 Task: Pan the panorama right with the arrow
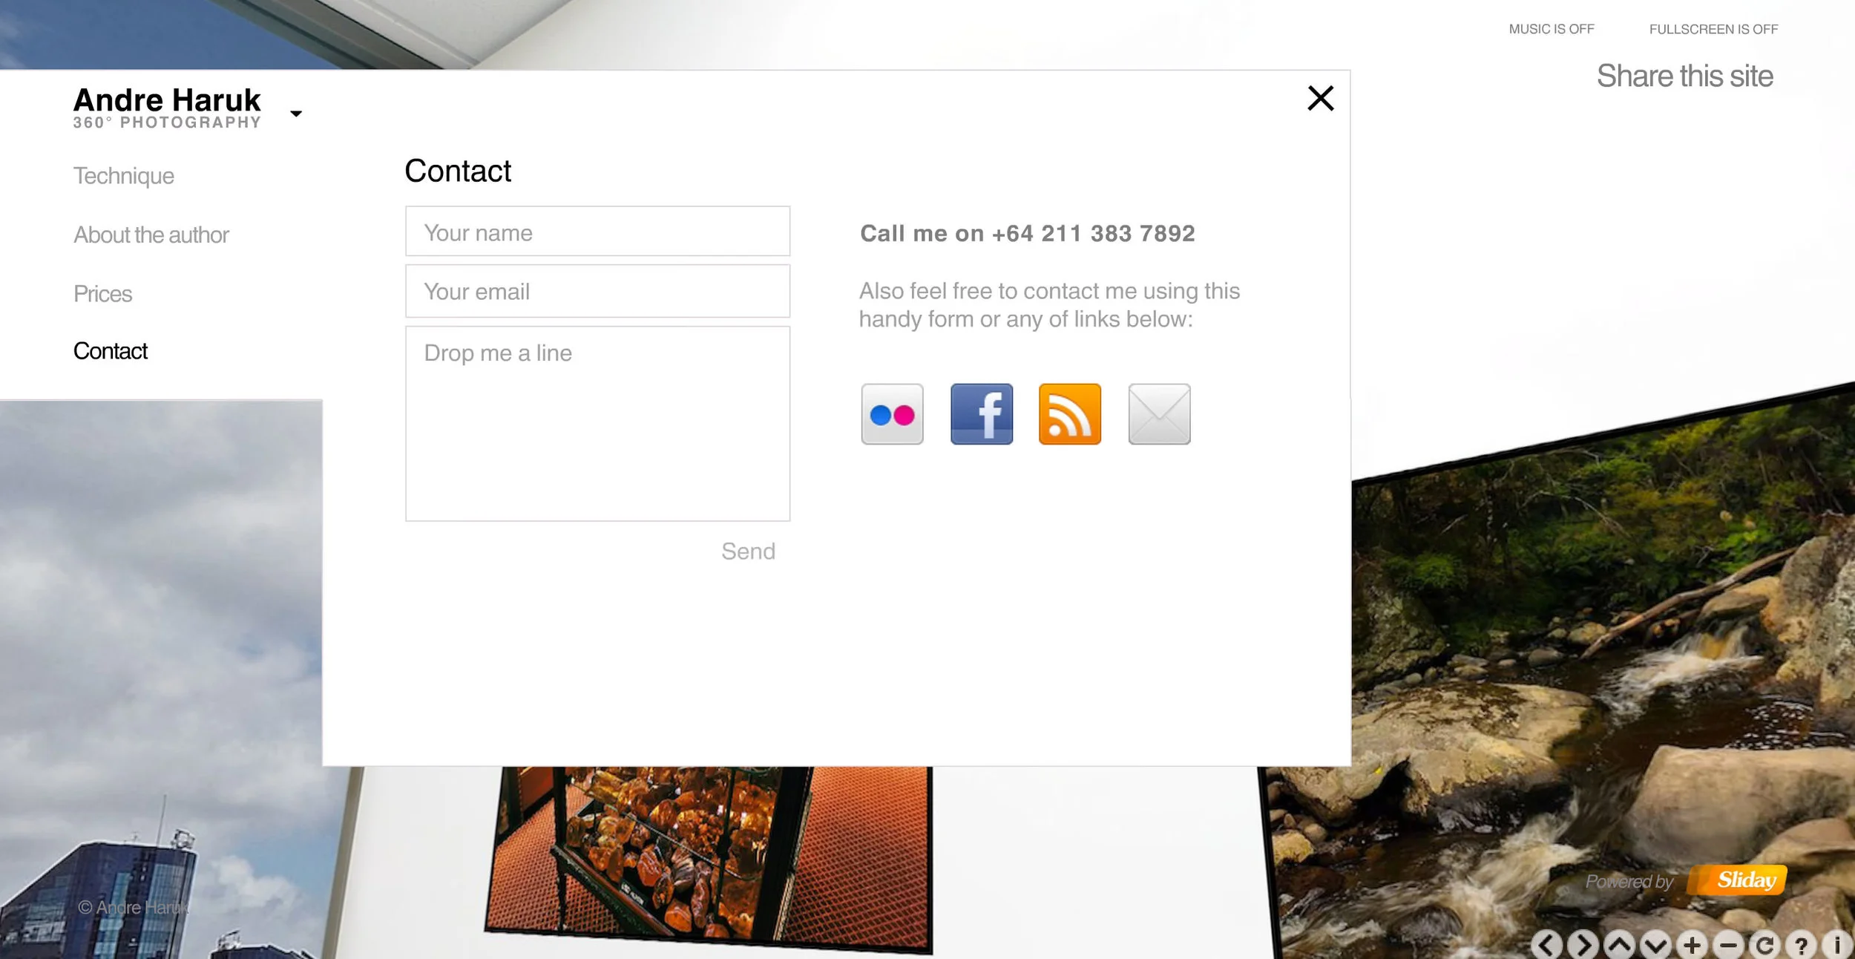1583,945
